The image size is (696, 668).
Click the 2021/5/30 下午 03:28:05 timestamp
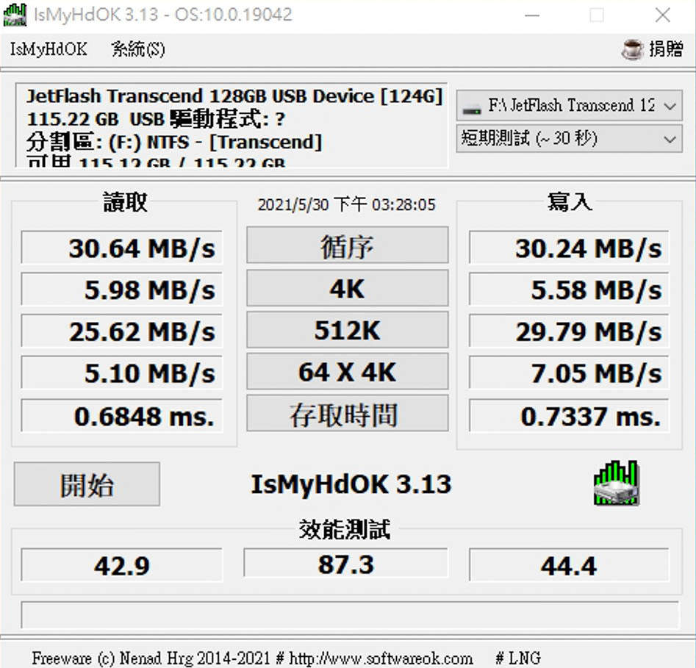(x=347, y=204)
